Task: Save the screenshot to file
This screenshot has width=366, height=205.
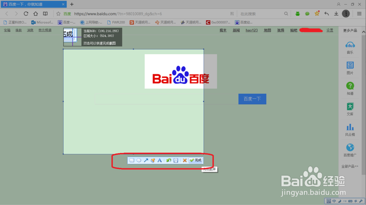Action: [x=176, y=160]
